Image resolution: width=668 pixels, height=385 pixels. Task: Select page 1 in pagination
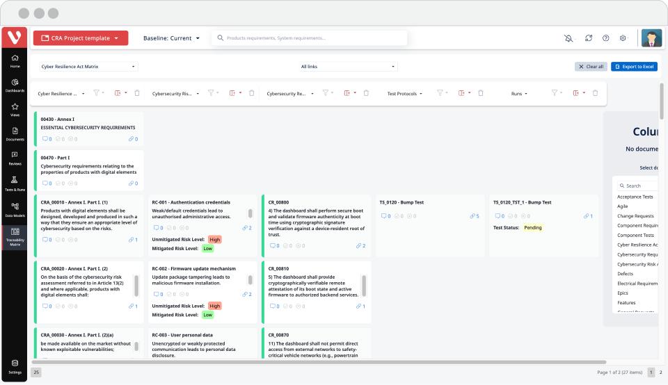(651, 372)
